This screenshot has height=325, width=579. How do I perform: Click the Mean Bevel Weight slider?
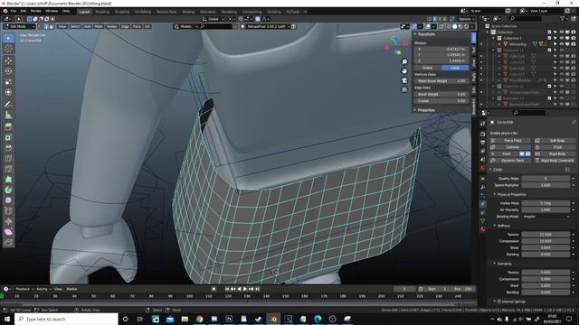[x=441, y=80]
